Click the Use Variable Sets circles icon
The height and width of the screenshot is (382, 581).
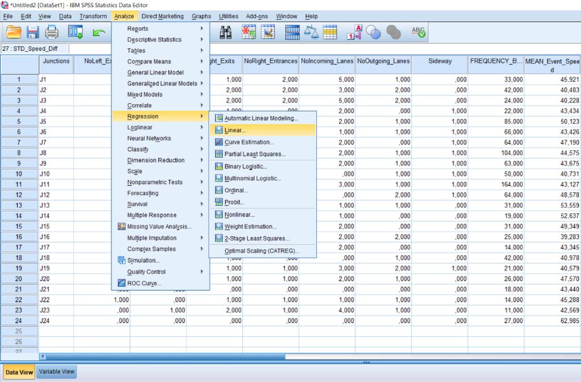373,32
